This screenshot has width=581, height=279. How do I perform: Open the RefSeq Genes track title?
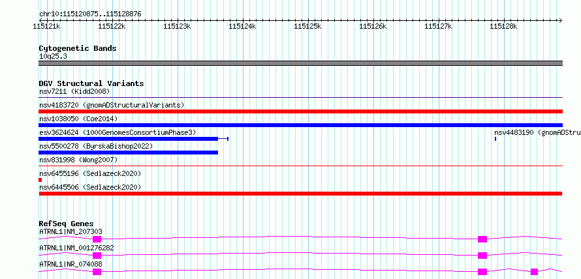pyautogui.click(x=66, y=224)
